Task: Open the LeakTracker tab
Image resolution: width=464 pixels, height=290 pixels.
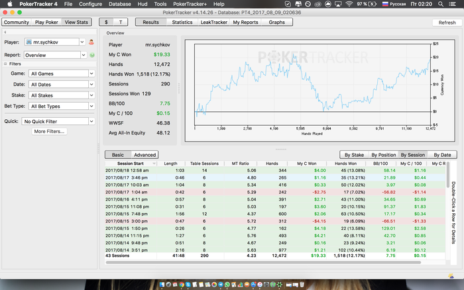Action: point(213,22)
